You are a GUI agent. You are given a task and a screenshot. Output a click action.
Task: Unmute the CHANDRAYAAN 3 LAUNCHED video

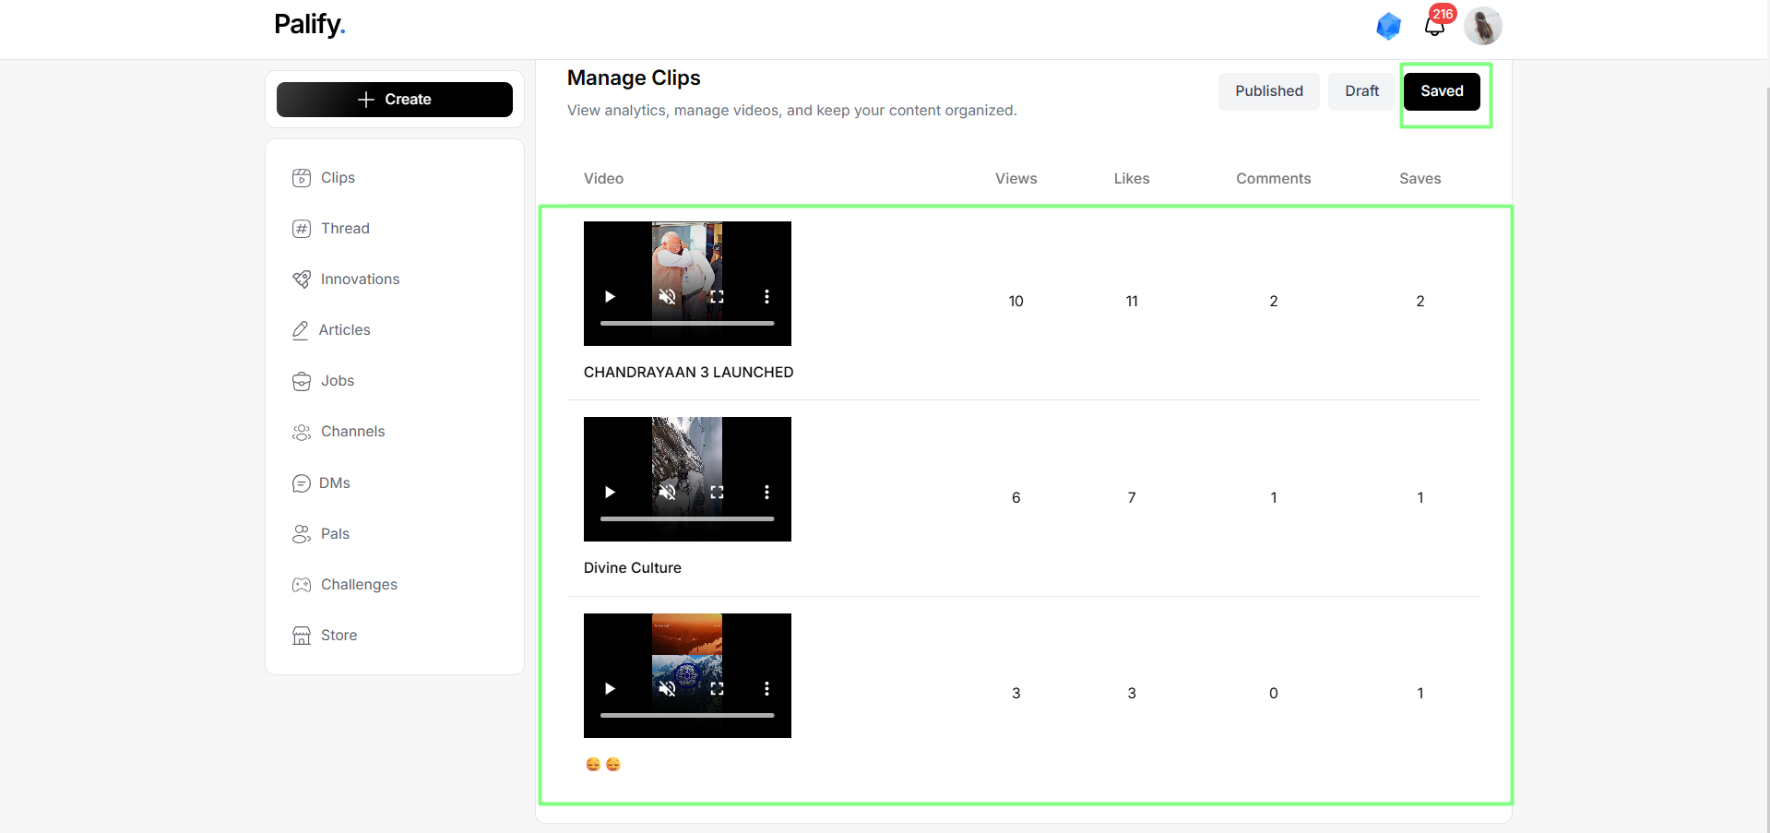667,296
